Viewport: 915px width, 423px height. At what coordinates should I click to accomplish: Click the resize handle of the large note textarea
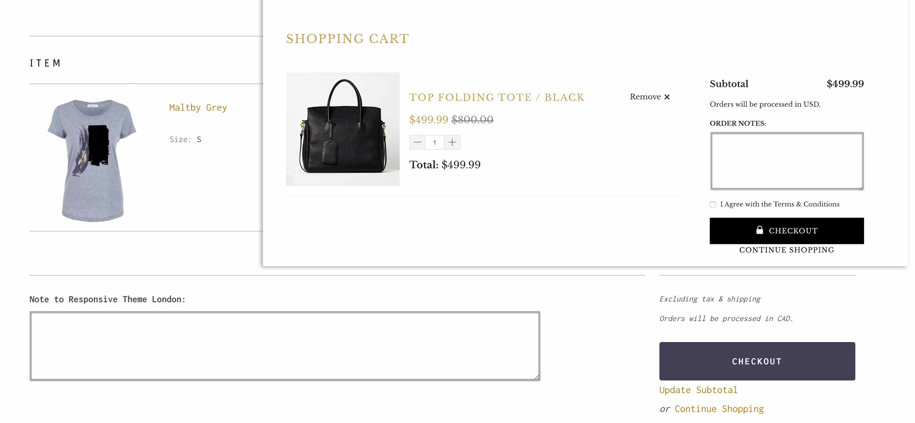[536, 377]
